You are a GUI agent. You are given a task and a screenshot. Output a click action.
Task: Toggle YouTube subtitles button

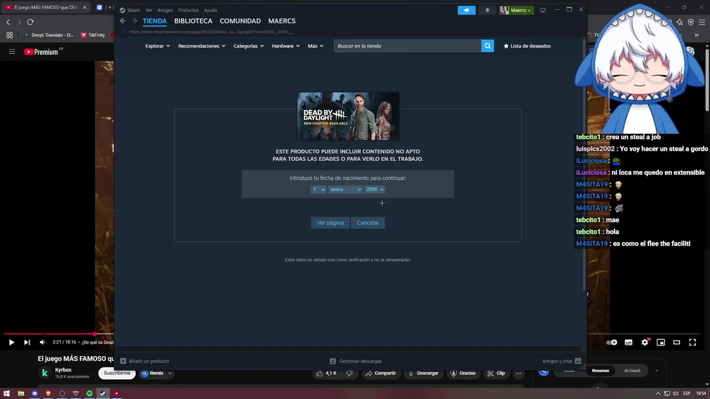pos(628,342)
